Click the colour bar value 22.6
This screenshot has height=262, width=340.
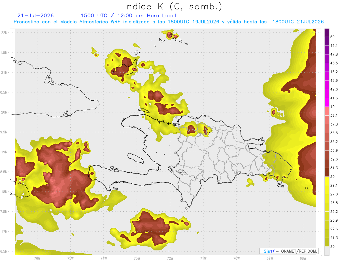(x=334, y=229)
